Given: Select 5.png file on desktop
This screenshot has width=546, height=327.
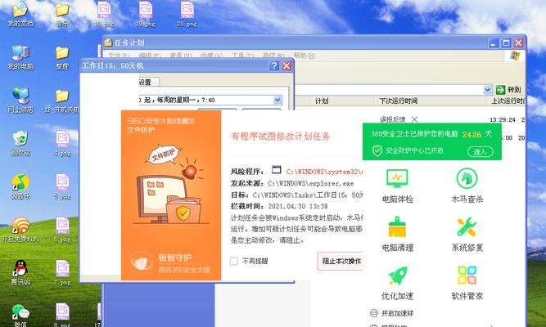Looking at the screenshot, I should (x=62, y=187).
